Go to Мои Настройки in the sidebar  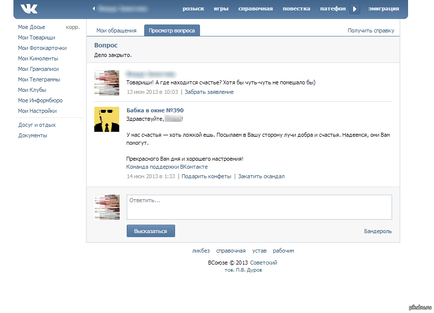[x=37, y=111]
